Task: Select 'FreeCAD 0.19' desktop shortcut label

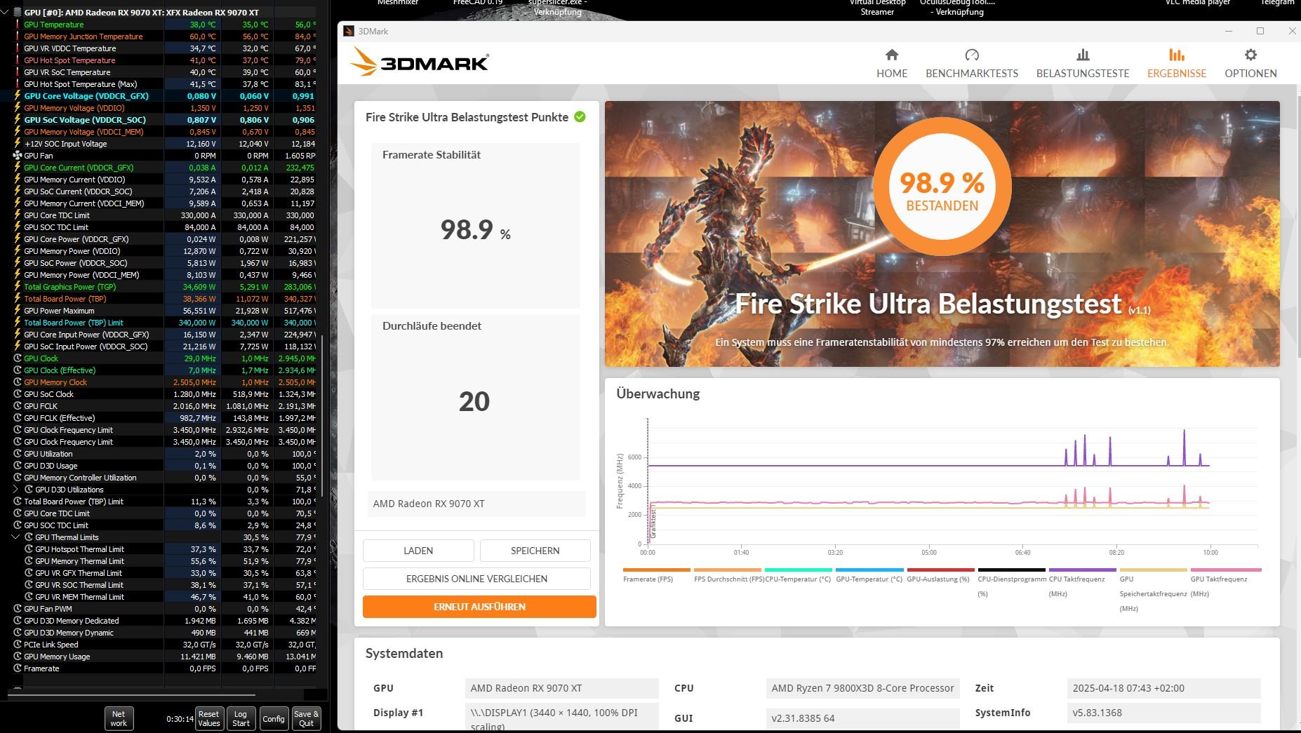Action: pos(478,3)
